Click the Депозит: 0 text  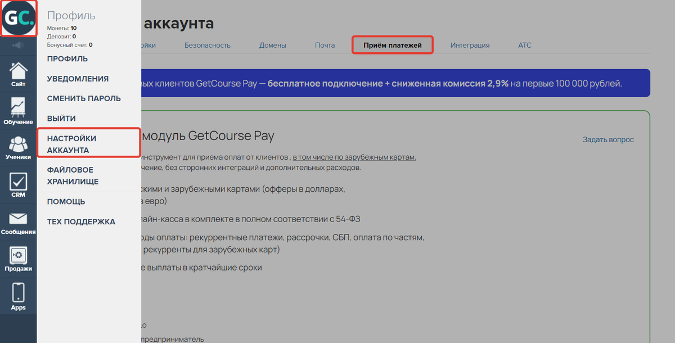click(x=61, y=36)
